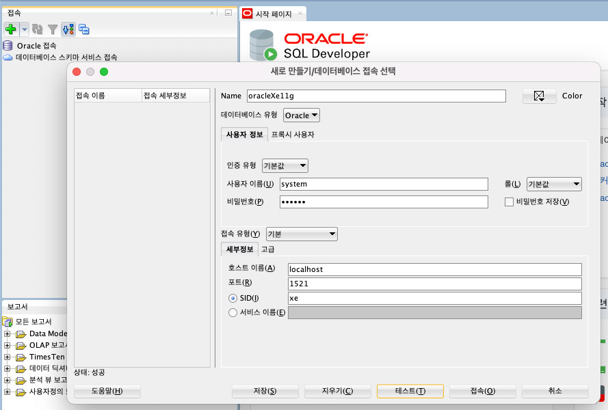Expand the 분석 뷰 보고서 node
Image resolution: width=608 pixels, height=410 pixels.
pyautogui.click(x=7, y=380)
